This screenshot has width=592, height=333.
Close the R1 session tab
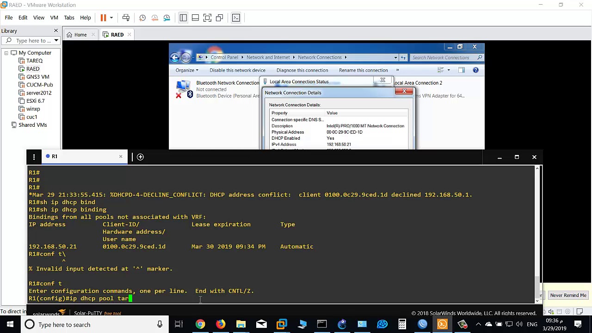coord(121,156)
